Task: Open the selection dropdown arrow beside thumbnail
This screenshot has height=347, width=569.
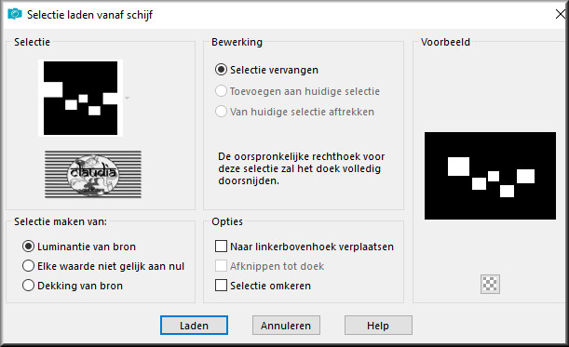Action: (127, 98)
